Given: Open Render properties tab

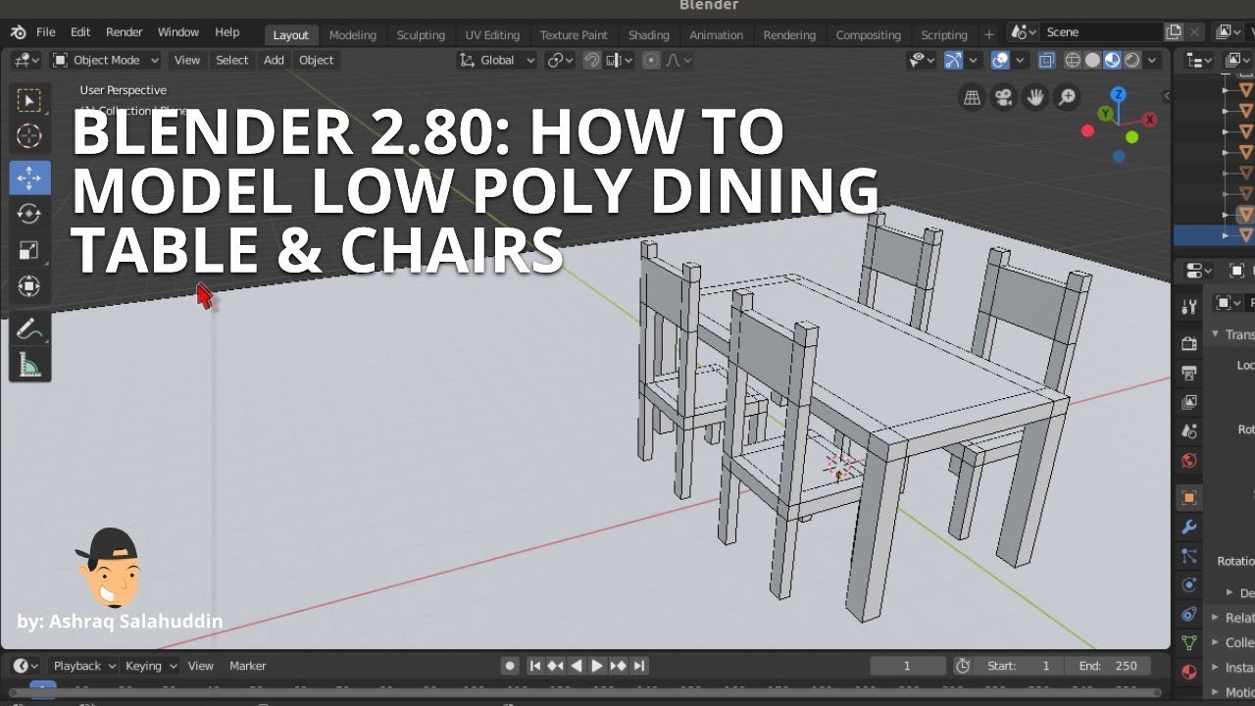Looking at the screenshot, I should 1188,343.
